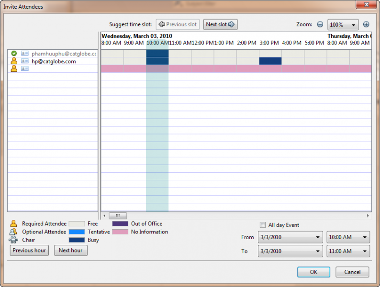The width and height of the screenshot is (380, 287).
Task: Click the attendee icon in the empty third row
Action: [x=14, y=69]
